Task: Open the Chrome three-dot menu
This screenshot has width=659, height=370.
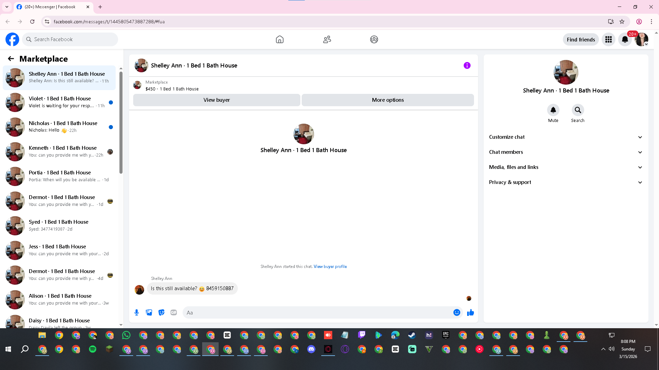Action: pos(651,22)
